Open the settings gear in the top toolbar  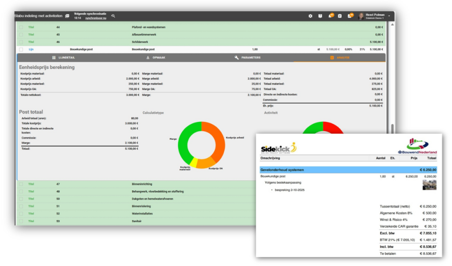click(311, 16)
